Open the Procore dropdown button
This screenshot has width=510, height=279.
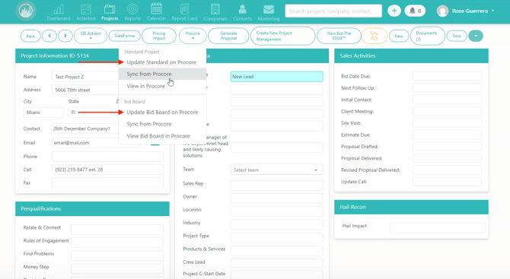[x=193, y=36]
